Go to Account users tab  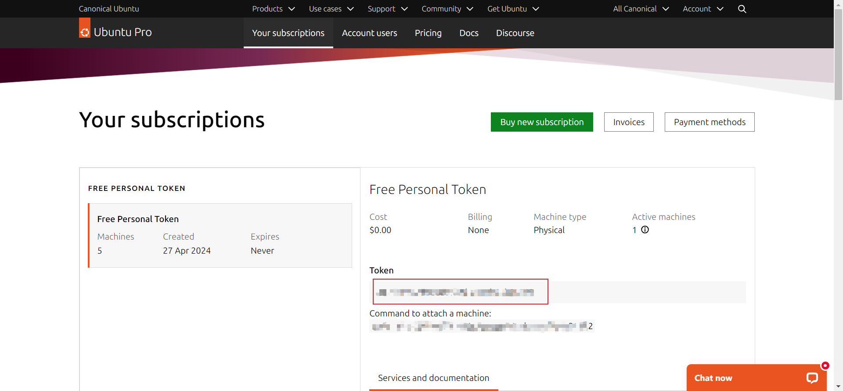point(369,33)
